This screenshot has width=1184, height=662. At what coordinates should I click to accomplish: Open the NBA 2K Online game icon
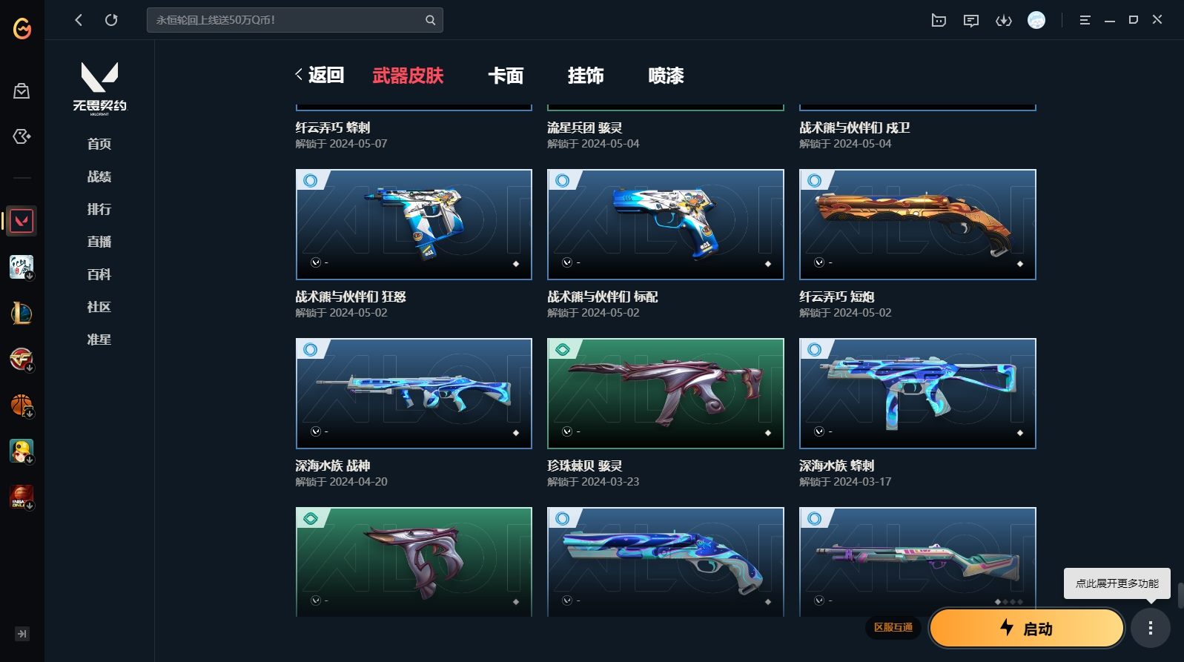click(22, 497)
